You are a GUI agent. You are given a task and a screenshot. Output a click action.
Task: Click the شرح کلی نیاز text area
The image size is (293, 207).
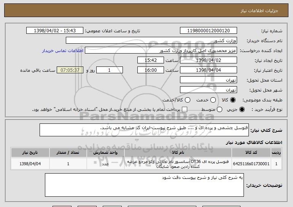coord(144,130)
